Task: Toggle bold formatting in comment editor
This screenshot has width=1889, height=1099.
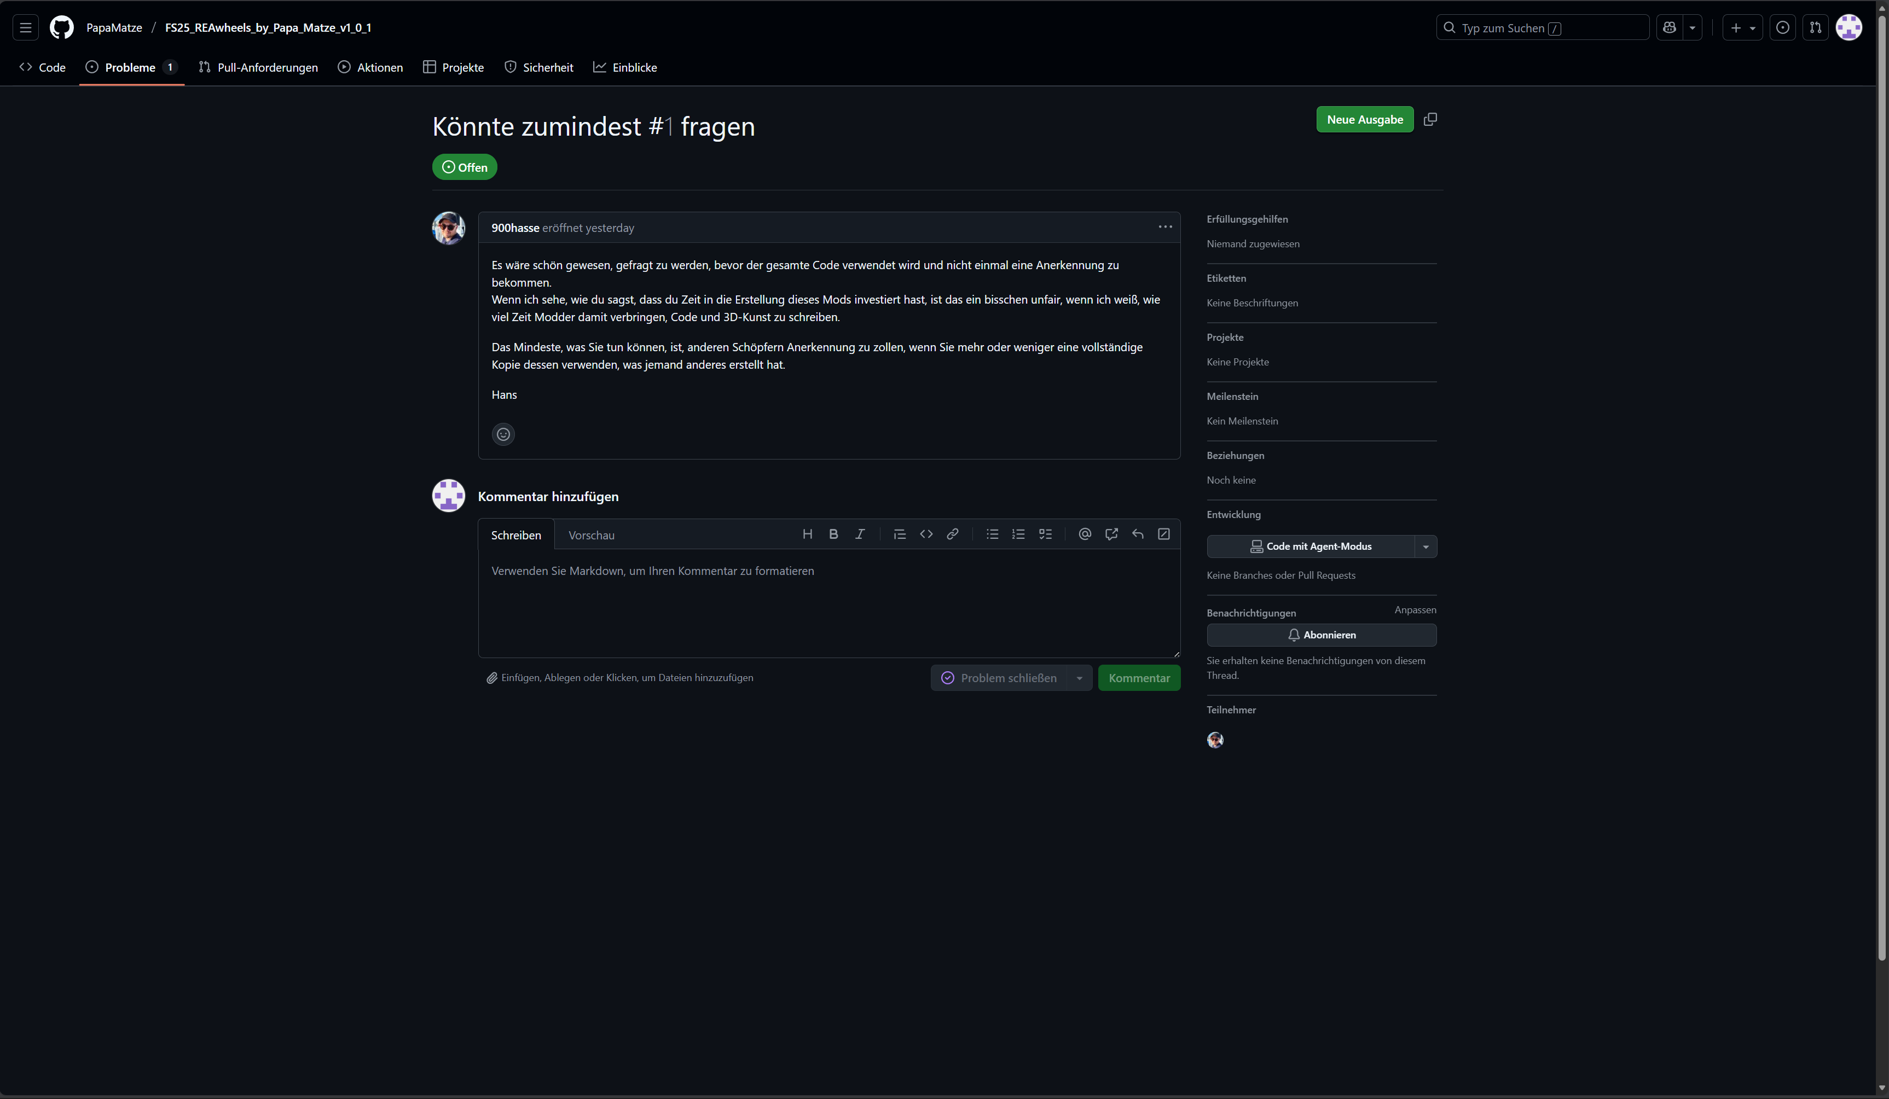Action: tap(833, 534)
